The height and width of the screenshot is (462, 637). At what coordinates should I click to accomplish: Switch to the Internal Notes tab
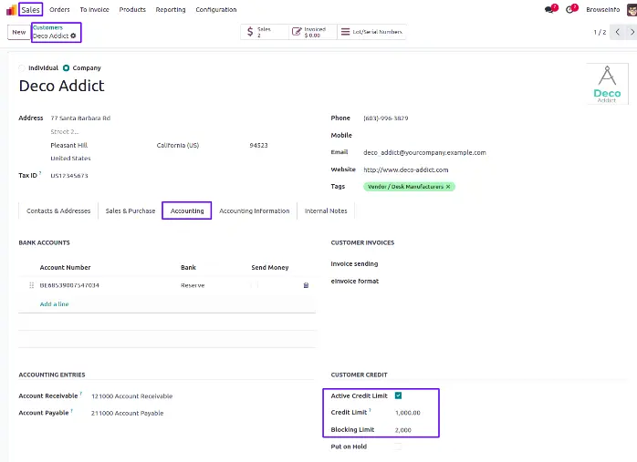click(326, 210)
